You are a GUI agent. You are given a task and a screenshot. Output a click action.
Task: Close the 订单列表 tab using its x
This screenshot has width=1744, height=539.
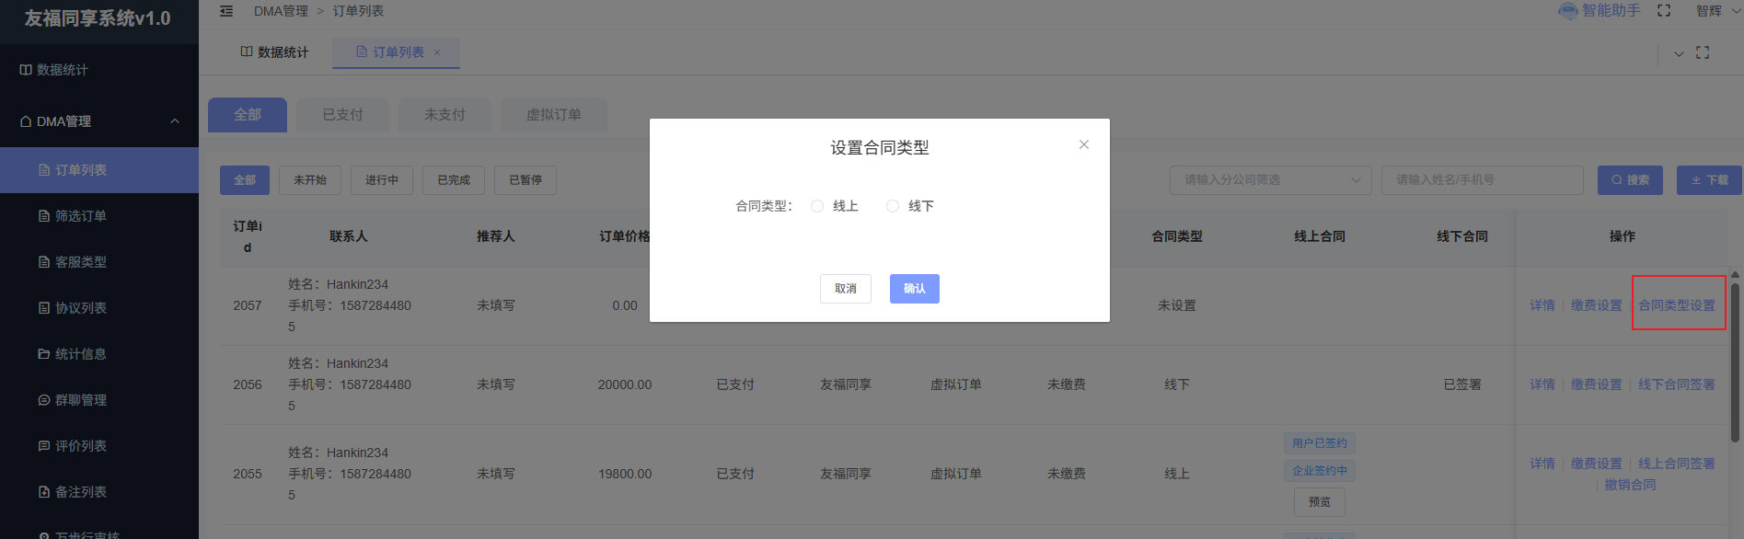437,52
